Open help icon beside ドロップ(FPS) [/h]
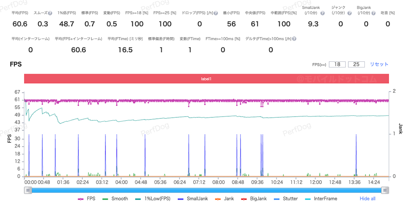This screenshot has height=202, width=412. [x=216, y=13]
